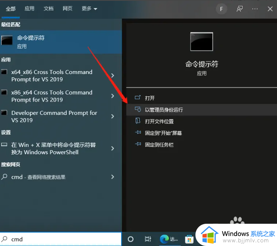Switch to the 网页 tab
277x246 pixels.
67,8
